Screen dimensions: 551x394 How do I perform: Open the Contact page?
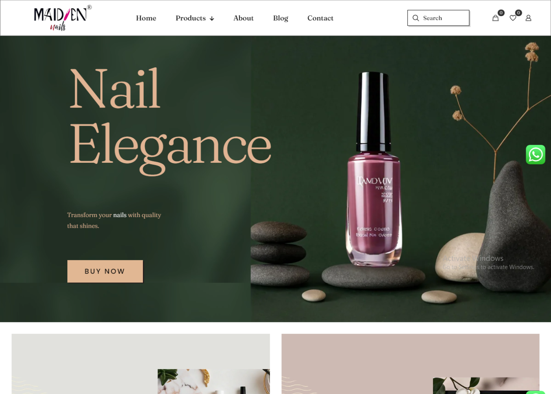point(320,18)
